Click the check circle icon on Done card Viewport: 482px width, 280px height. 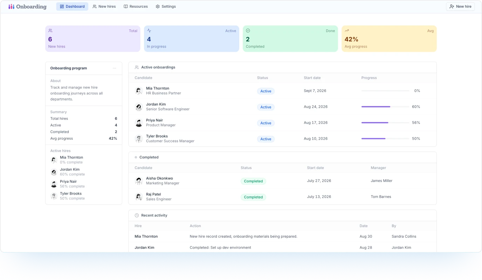click(x=248, y=30)
